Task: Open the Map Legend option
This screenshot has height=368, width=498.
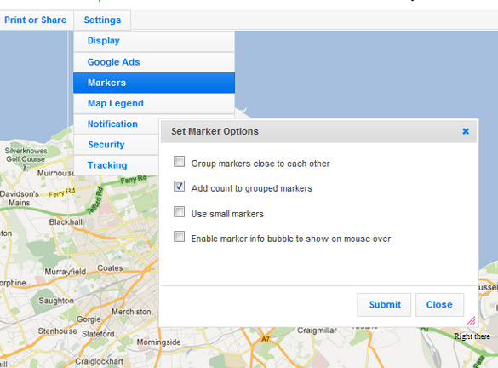Action: [154, 103]
